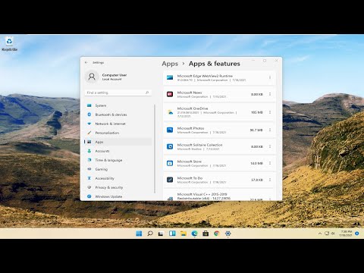Expand the system tray hidden icons chevron
The image size is (364, 273).
click(320, 234)
